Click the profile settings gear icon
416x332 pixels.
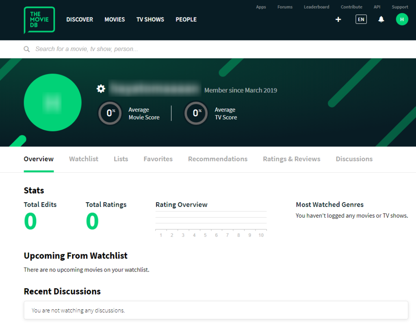pyautogui.click(x=101, y=89)
